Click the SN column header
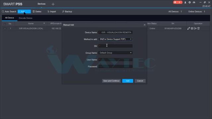The height and width of the screenshot is (119, 212). point(173,23)
